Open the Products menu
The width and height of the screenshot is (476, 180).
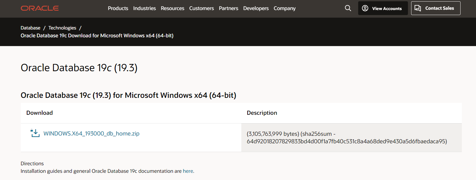118,8
